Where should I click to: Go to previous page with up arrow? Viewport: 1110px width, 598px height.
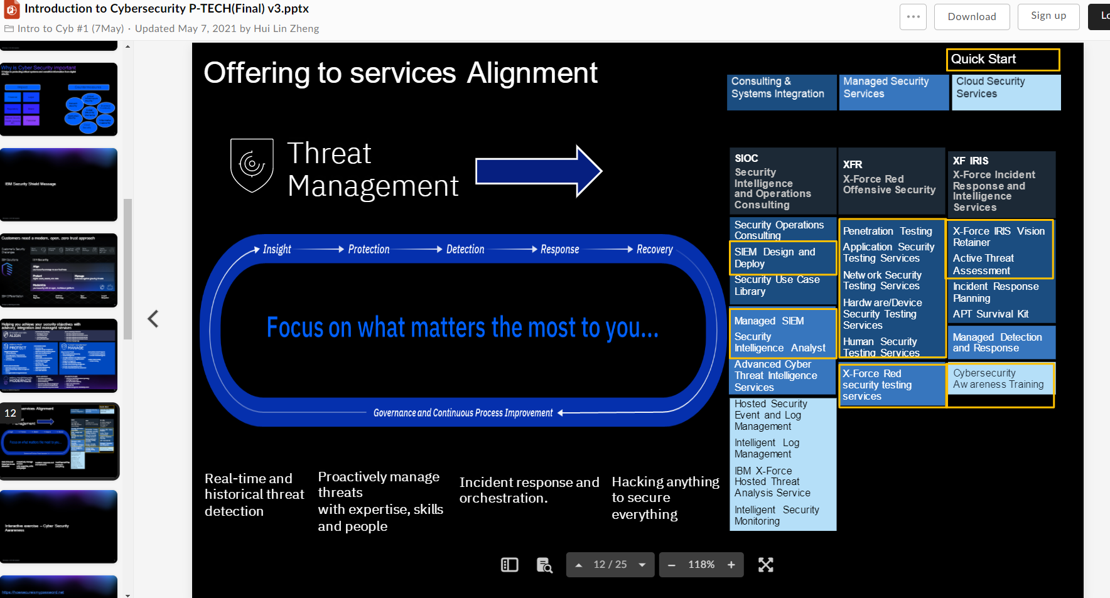tap(579, 565)
